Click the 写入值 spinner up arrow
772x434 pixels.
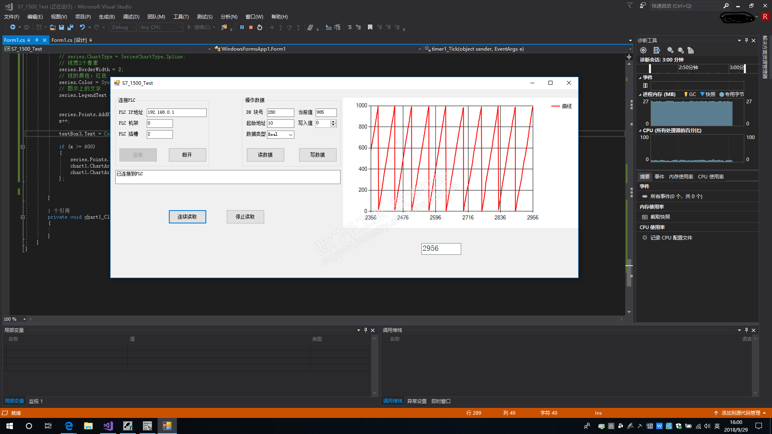pyautogui.click(x=333, y=121)
